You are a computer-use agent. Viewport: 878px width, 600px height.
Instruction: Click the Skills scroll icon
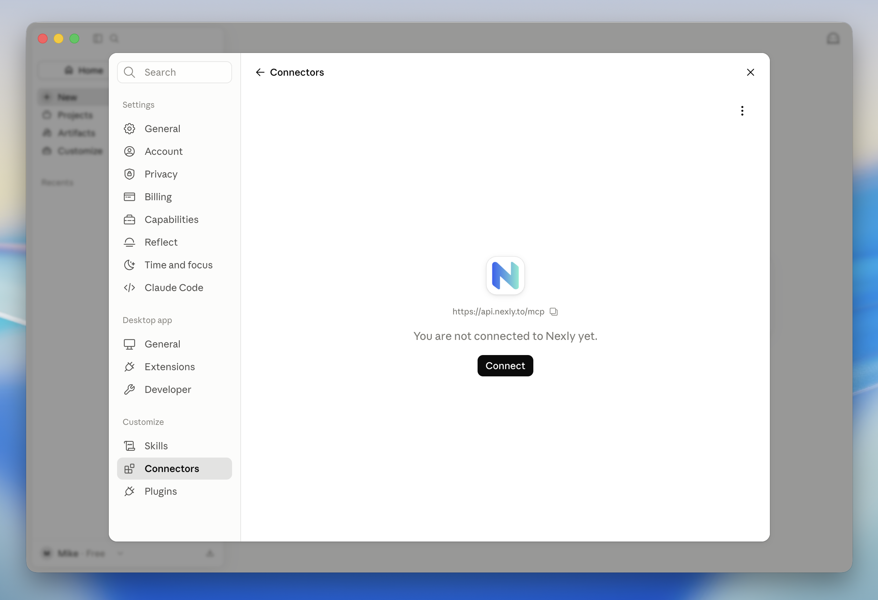pos(129,446)
